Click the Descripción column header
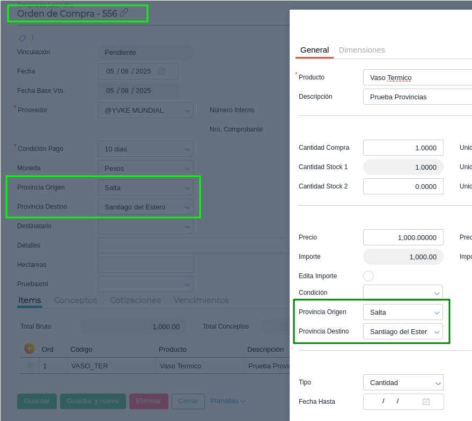The width and height of the screenshot is (472, 421). pos(265,349)
